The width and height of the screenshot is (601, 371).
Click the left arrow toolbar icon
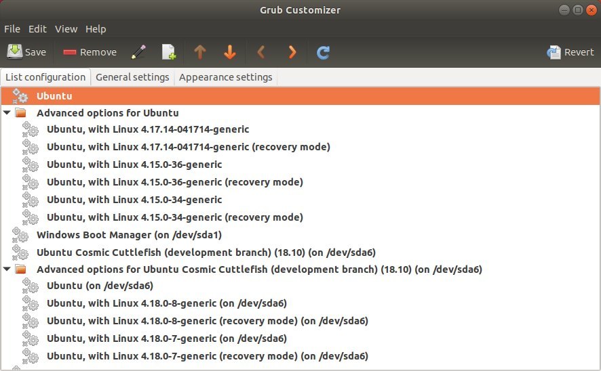click(x=261, y=52)
